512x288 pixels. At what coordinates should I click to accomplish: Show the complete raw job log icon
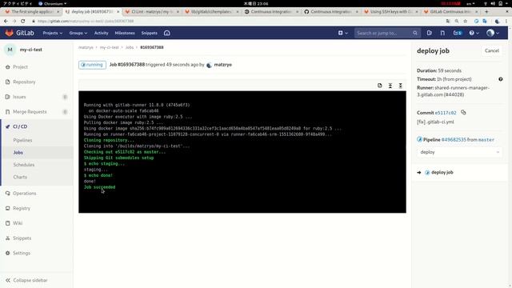pos(380,86)
